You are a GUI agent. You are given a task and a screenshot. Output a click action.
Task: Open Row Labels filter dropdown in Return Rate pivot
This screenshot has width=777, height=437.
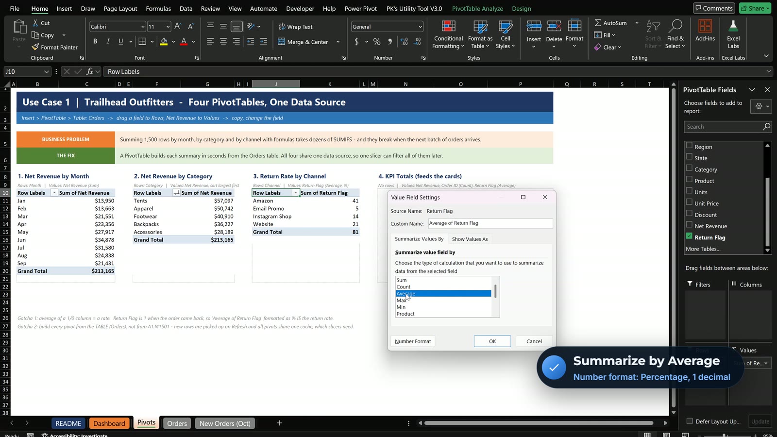coord(295,193)
